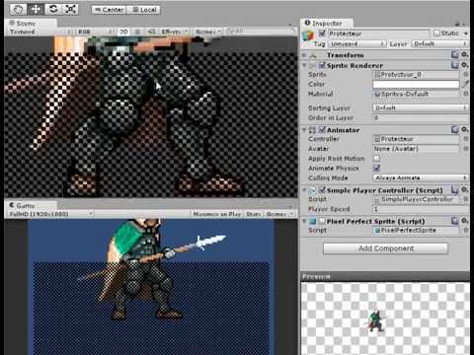Open the Transform gear settings menu

click(464, 55)
